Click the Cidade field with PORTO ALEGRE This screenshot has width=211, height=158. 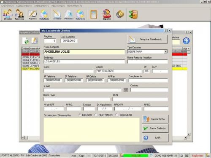pos(119,71)
